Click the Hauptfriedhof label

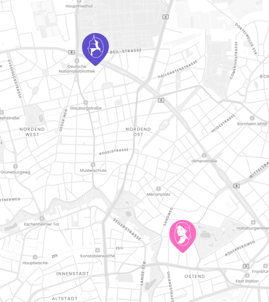tap(79, 6)
